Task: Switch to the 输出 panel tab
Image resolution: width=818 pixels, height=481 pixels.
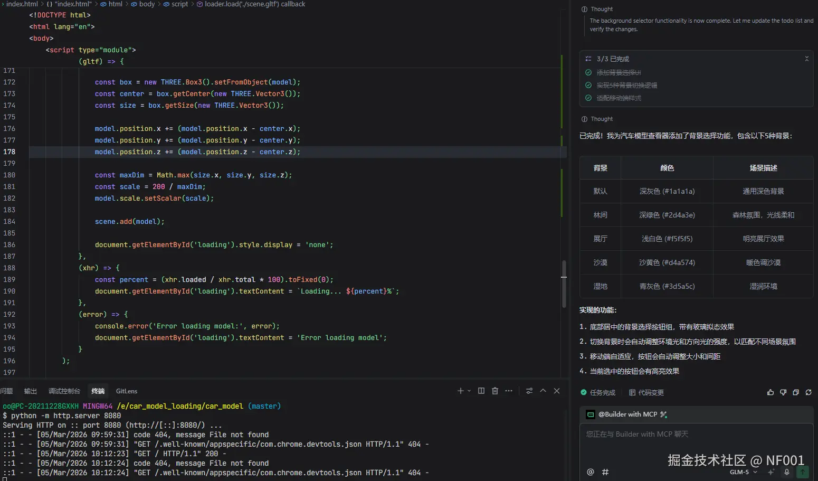Action: (x=31, y=391)
